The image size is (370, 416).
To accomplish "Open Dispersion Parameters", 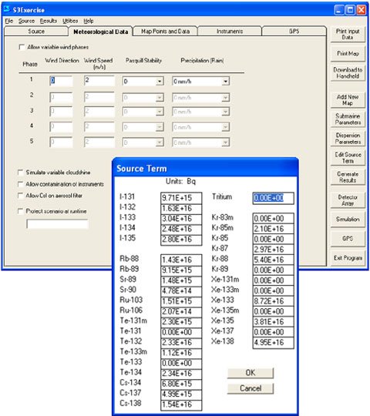I will click(348, 139).
